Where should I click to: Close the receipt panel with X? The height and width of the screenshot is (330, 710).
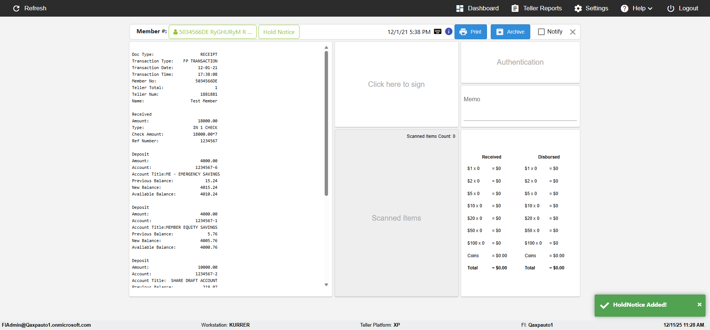573,32
